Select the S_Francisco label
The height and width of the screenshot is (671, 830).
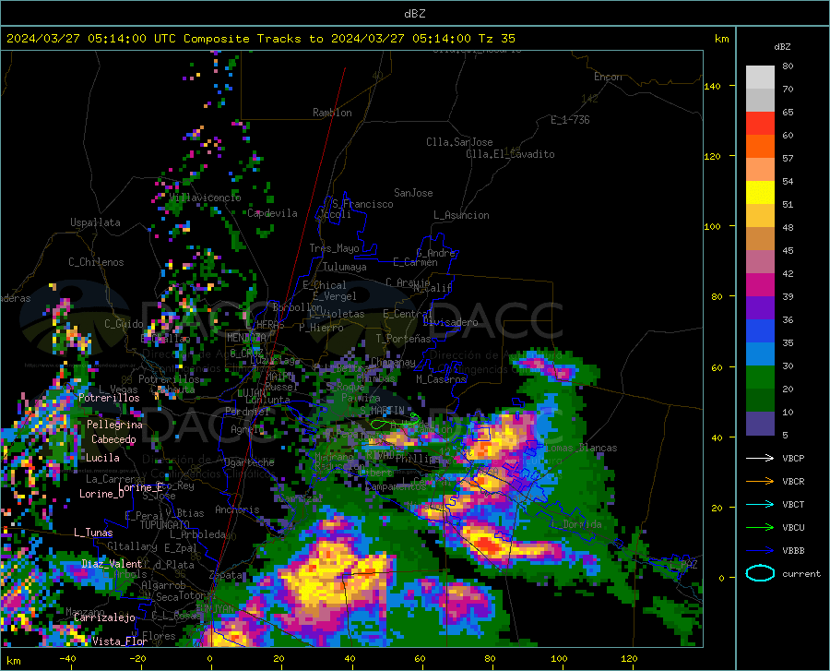point(362,204)
